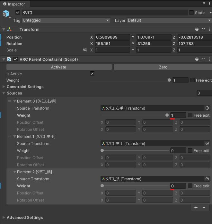Adjust the constraint Weight slider
This screenshot has height=224, width=212.
tap(130, 80)
